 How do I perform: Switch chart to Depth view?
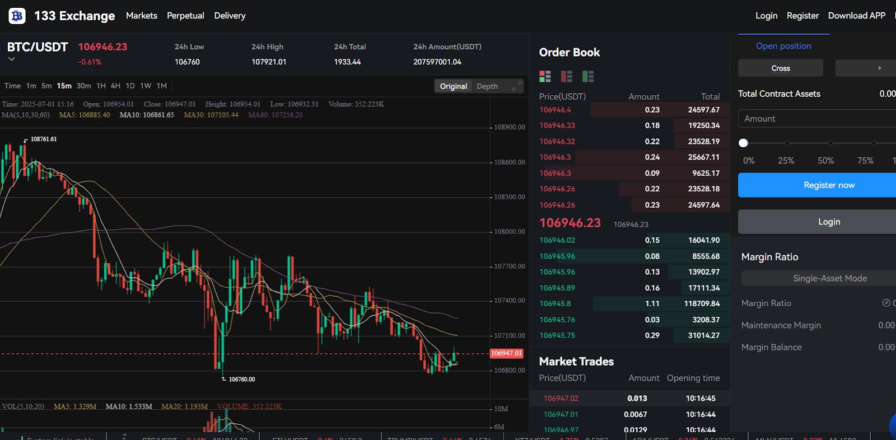point(487,86)
